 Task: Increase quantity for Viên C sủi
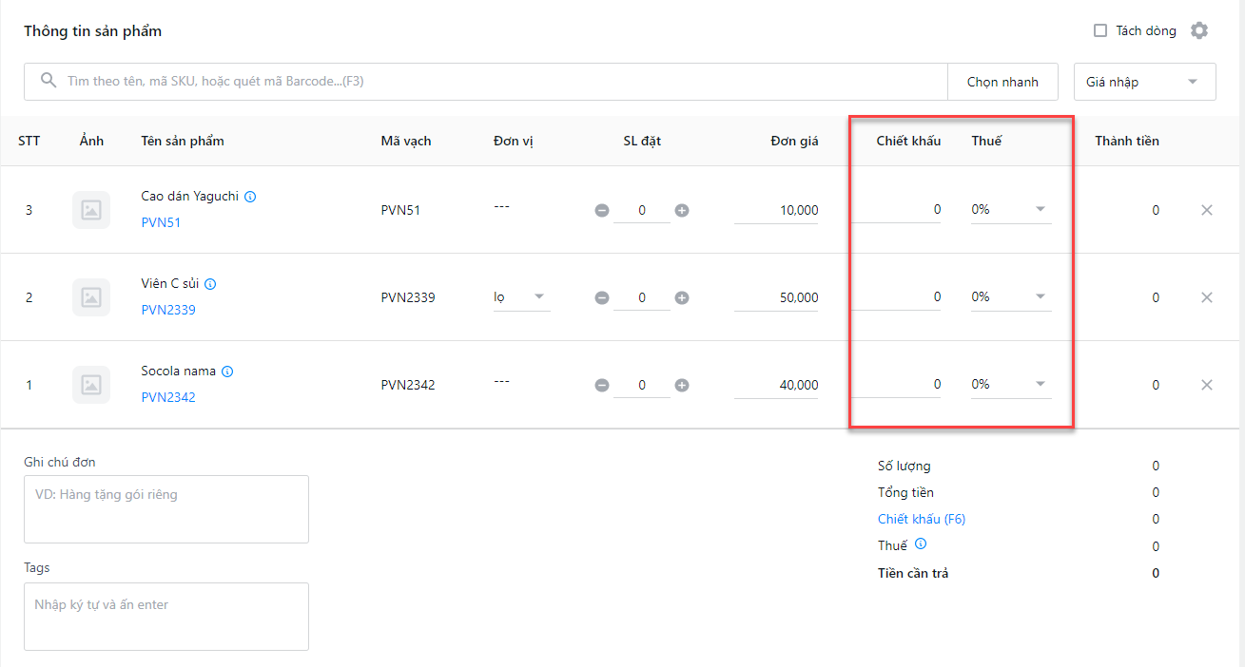(x=682, y=297)
